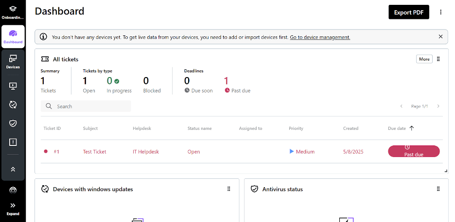Open ticket #1 ID link
The width and height of the screenshot is (455, 222).
click(56, 152)
